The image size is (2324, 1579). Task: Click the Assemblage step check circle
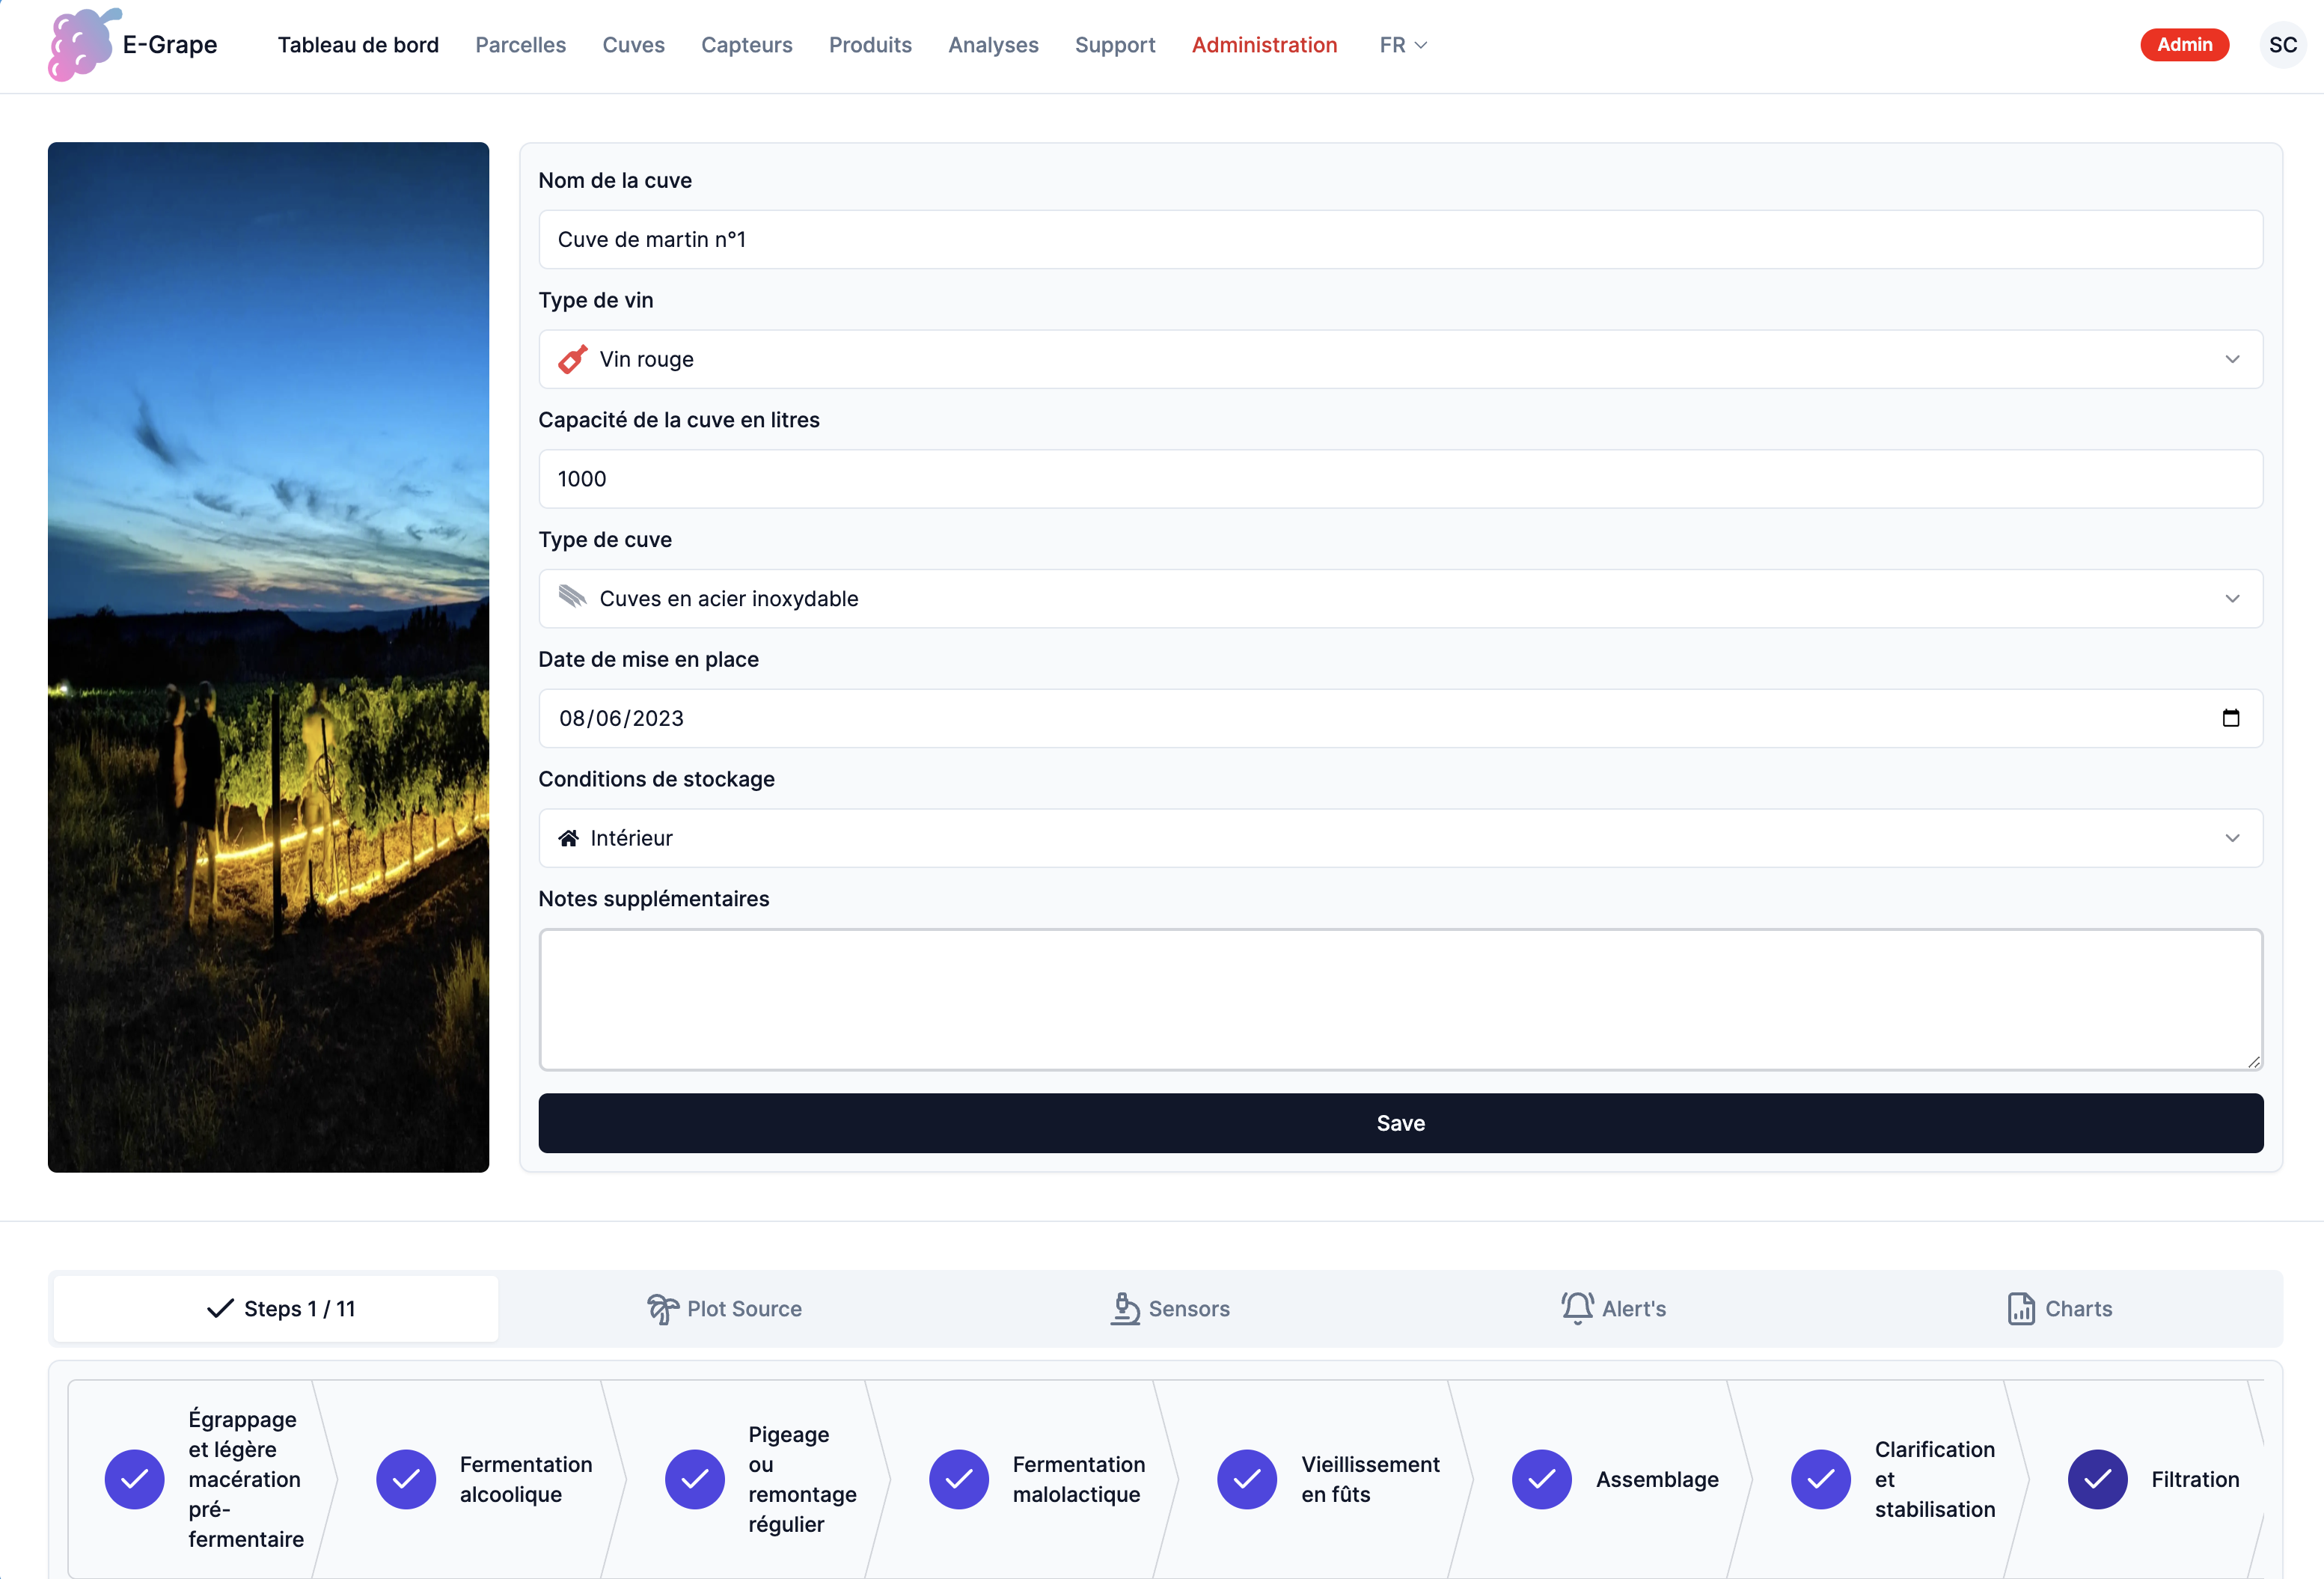(1542, 1479)
